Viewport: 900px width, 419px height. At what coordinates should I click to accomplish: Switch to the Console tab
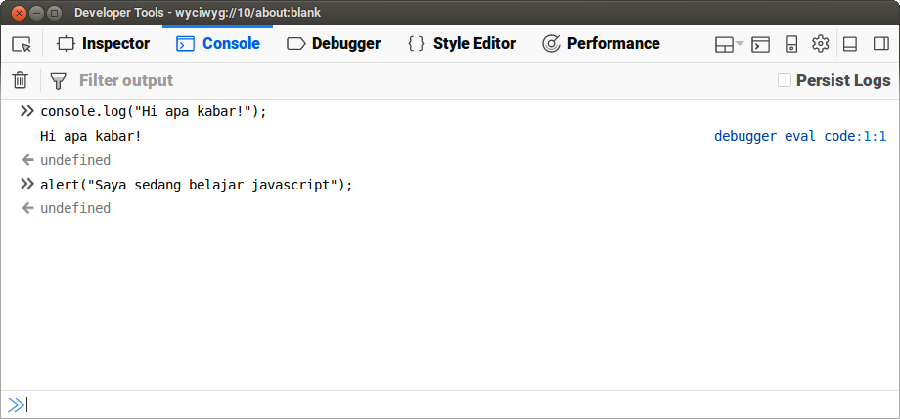pos(218,44)
